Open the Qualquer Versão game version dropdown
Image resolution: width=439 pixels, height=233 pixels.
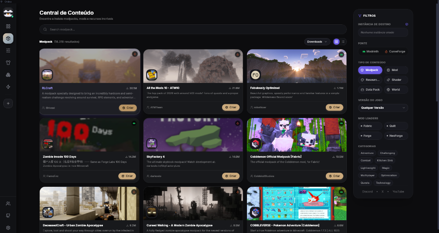(383, 108)
